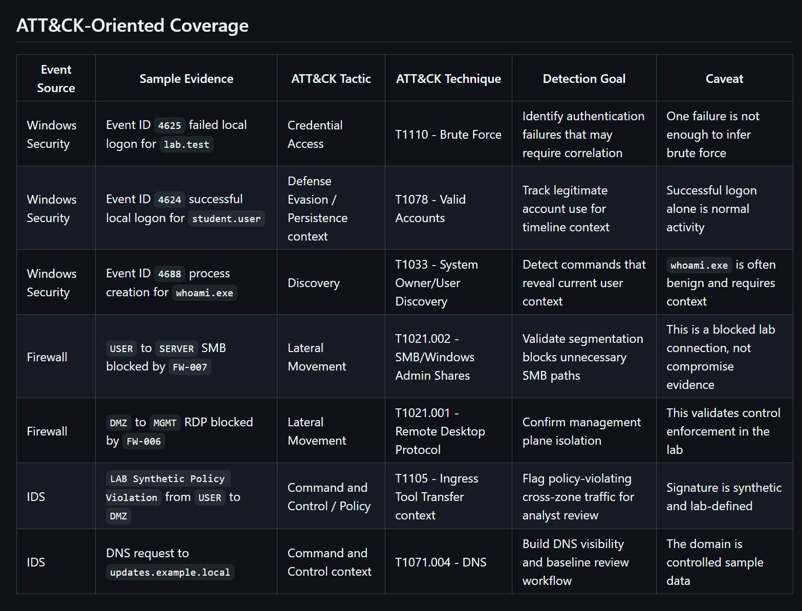Select the Sample Evidence column header
Viewport: 802px width, 611px height.
(x=186, y=78)
